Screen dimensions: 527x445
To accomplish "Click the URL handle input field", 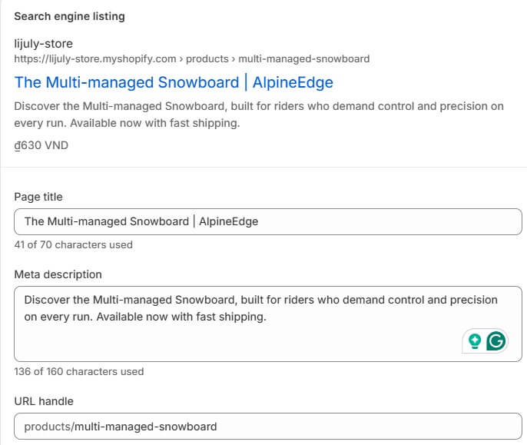I will tap(267, 426).
